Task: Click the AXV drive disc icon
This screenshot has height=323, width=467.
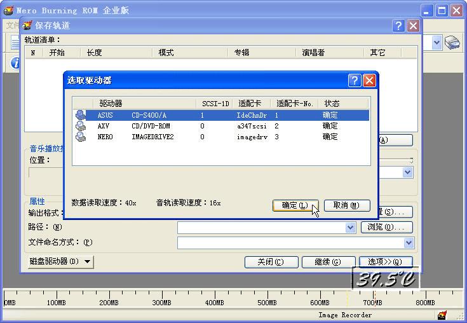Action: click(x=81, y=126)
